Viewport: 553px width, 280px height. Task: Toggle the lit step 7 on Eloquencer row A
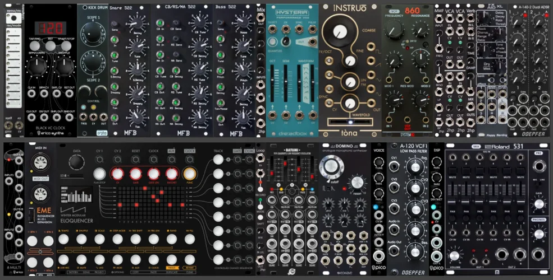(145, 189)
